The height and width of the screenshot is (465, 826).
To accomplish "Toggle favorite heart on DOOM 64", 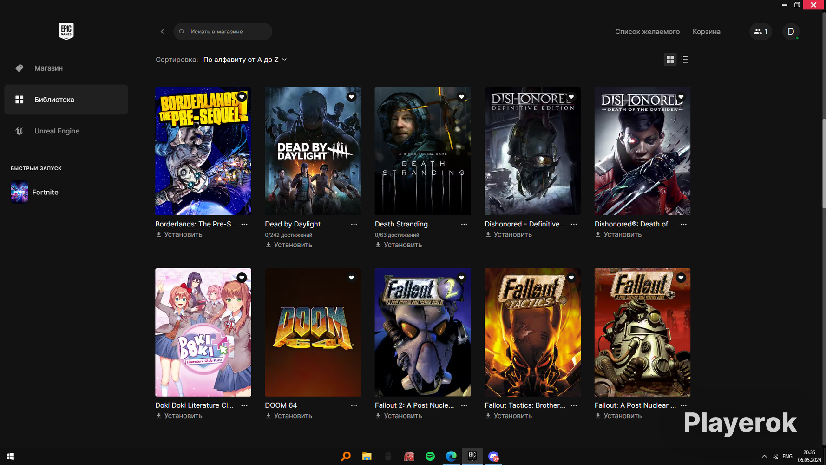I will tap(351, 278).
